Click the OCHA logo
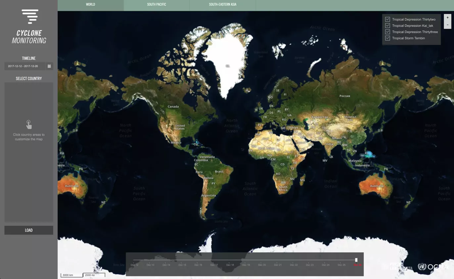The image size is (454, 279). tap(433, 267)
